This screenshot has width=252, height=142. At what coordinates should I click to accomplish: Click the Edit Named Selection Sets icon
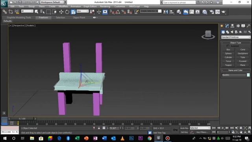(136, 12)
